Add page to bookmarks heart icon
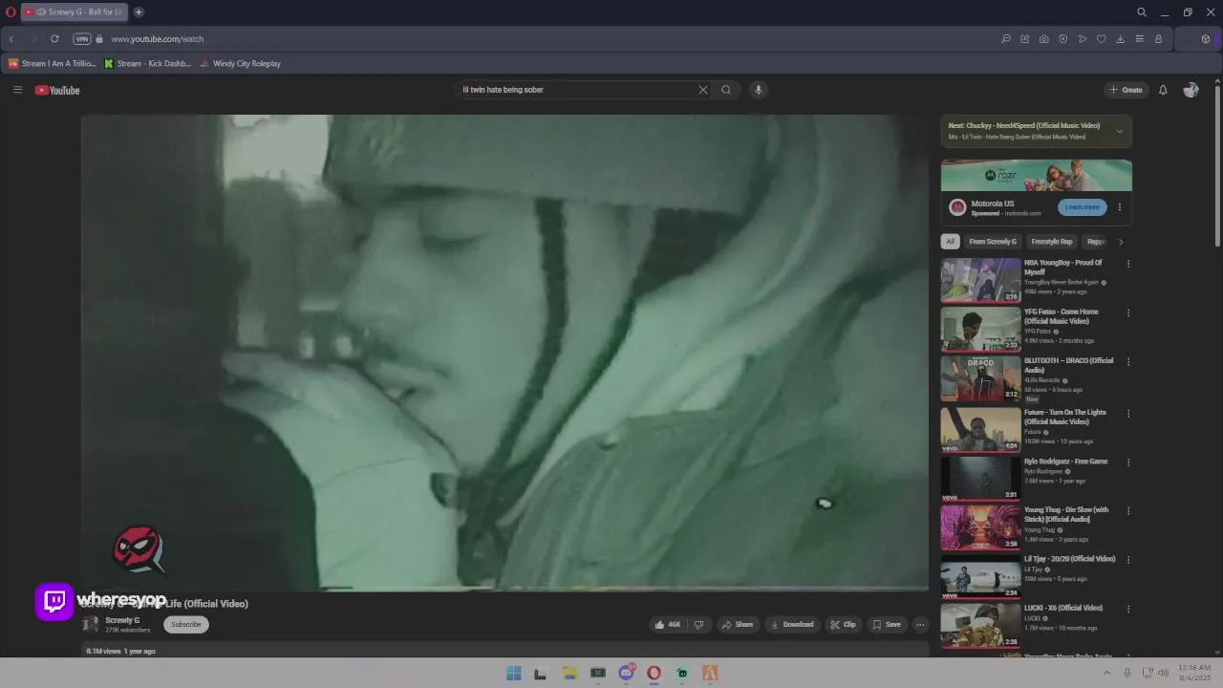1223x688 pixels. pos(1101,39)
